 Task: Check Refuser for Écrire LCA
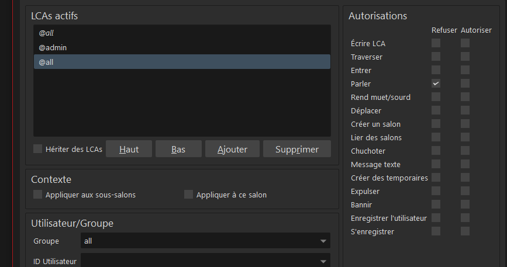436,43
